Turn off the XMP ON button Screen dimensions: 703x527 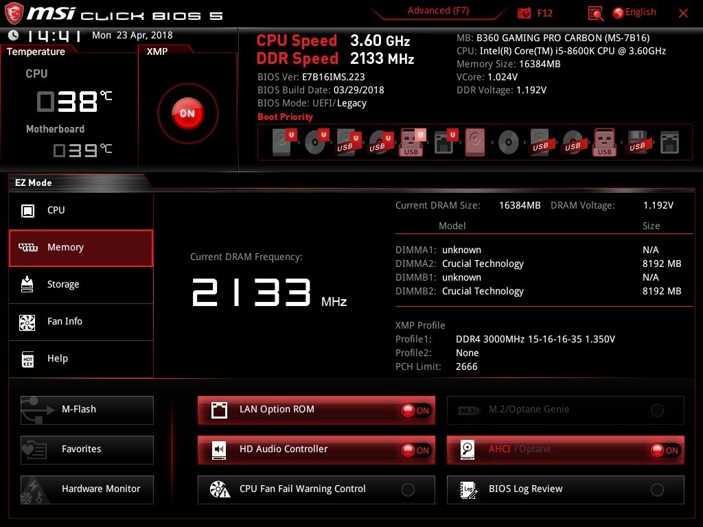click(188, 113)
